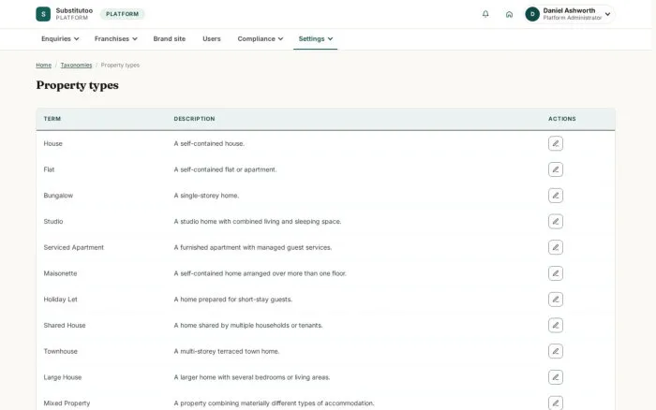The width and height of the screenshot is (656, 410).
Task: Click the studio home description text
Action: coord(258,221)
